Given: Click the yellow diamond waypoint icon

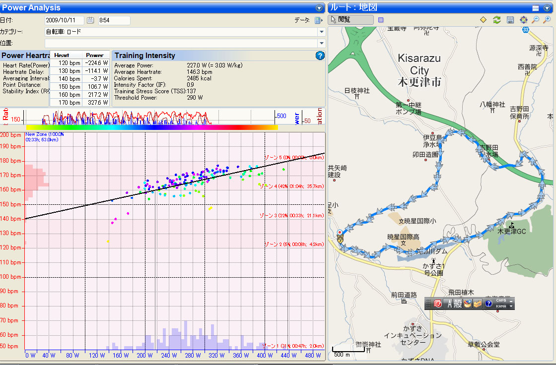Looking at the screenshot, I should click(x=483, y=20).
